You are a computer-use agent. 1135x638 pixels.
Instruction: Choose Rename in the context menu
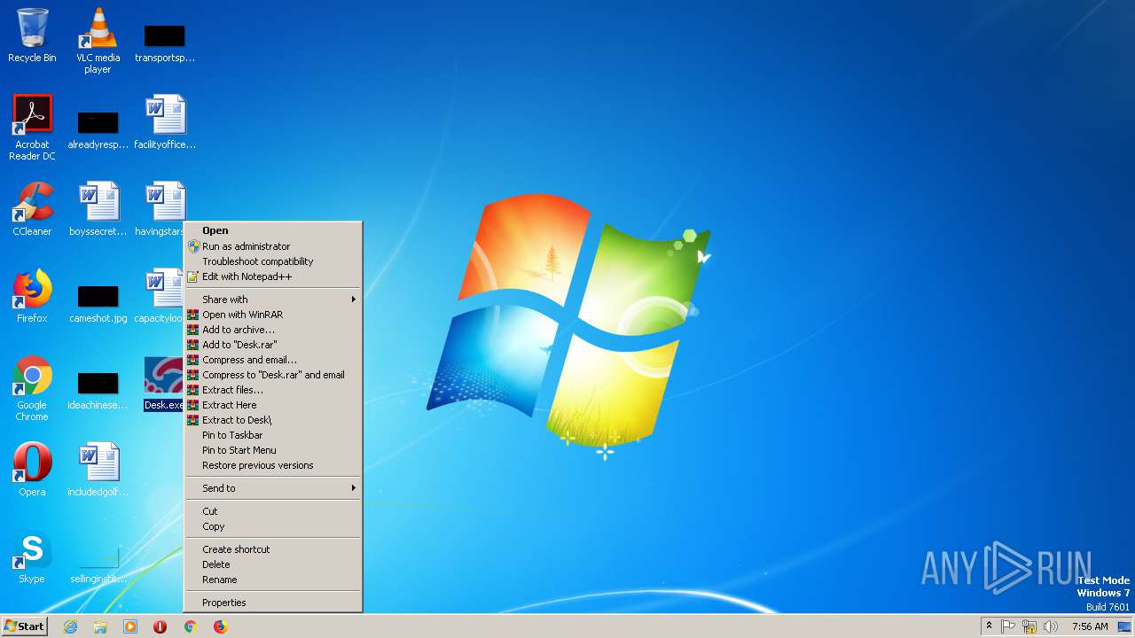coord(273,580)
